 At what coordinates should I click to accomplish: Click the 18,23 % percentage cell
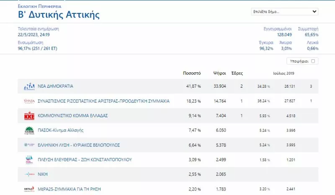[x=193, y=101]
